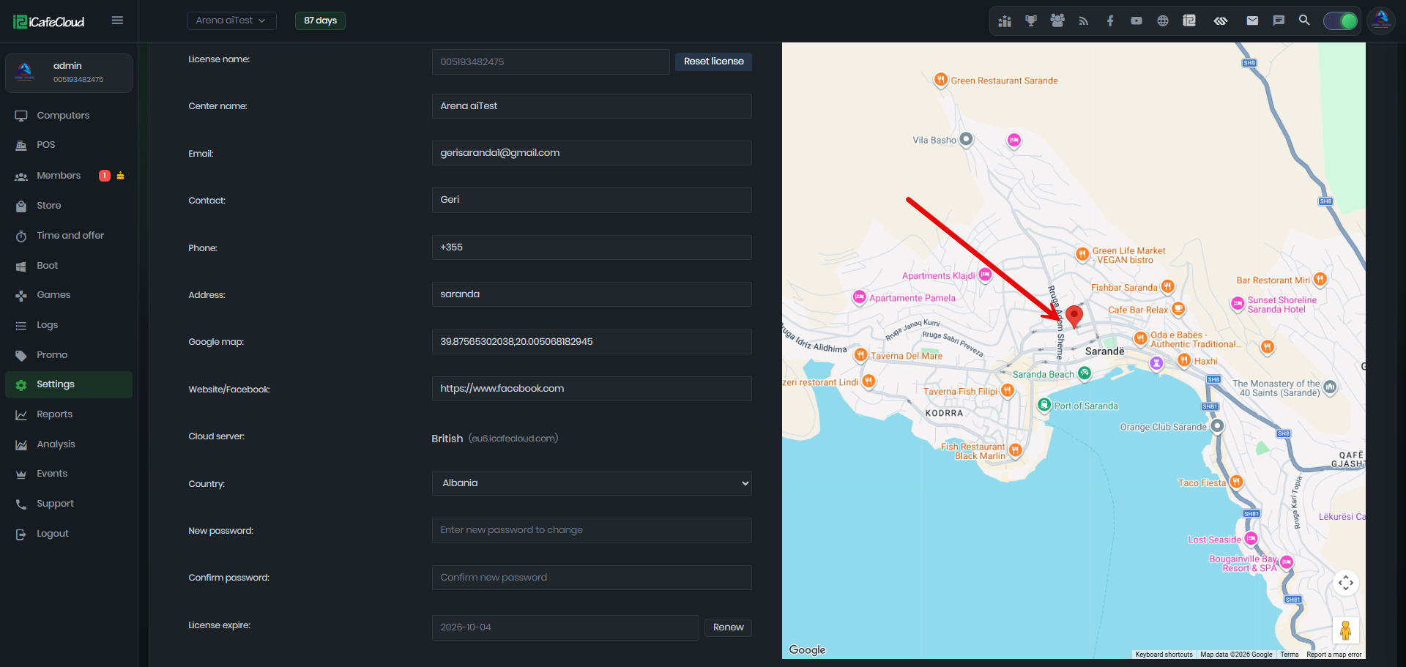Click the search magnifier icon

[x=1304, y=21]
